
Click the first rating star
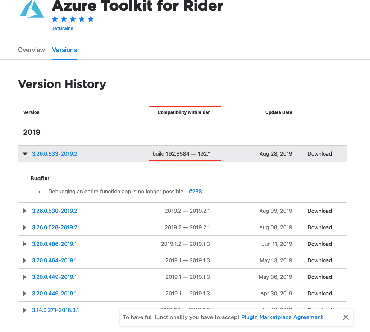[x=55, y=19]
